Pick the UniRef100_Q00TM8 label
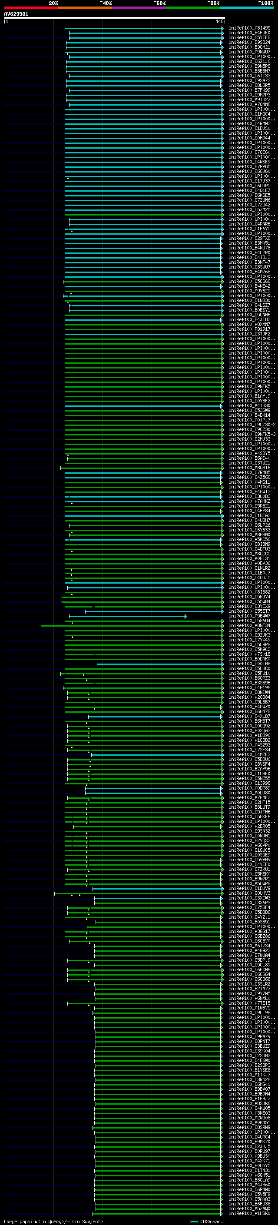 249,664
